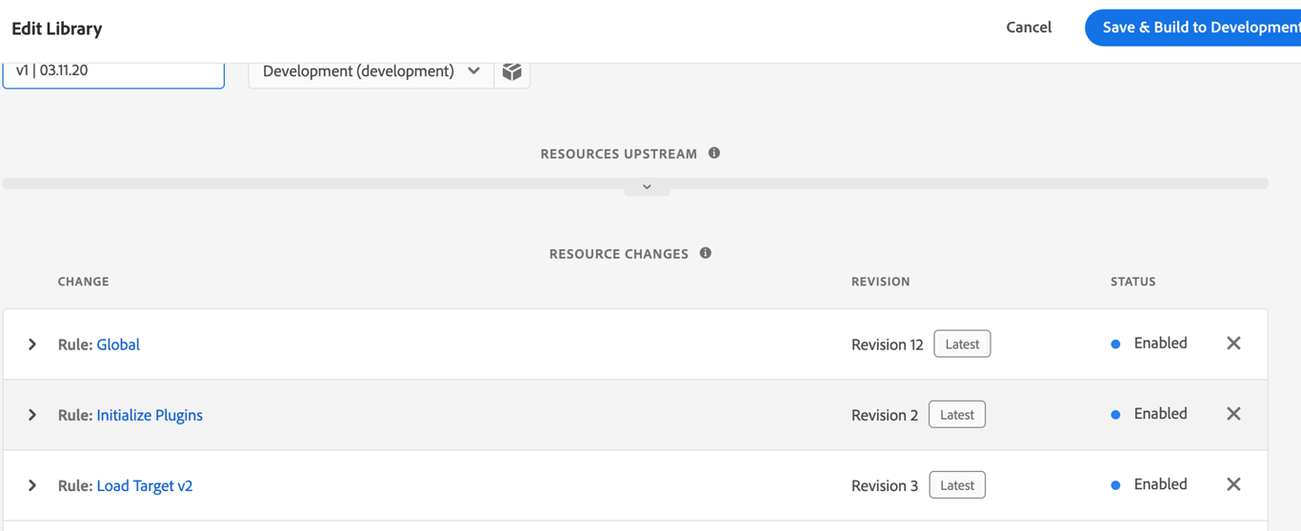This screenshot has width=1301, height=531.
Task: Click Latest badge for Global revision
Action: 962,344
